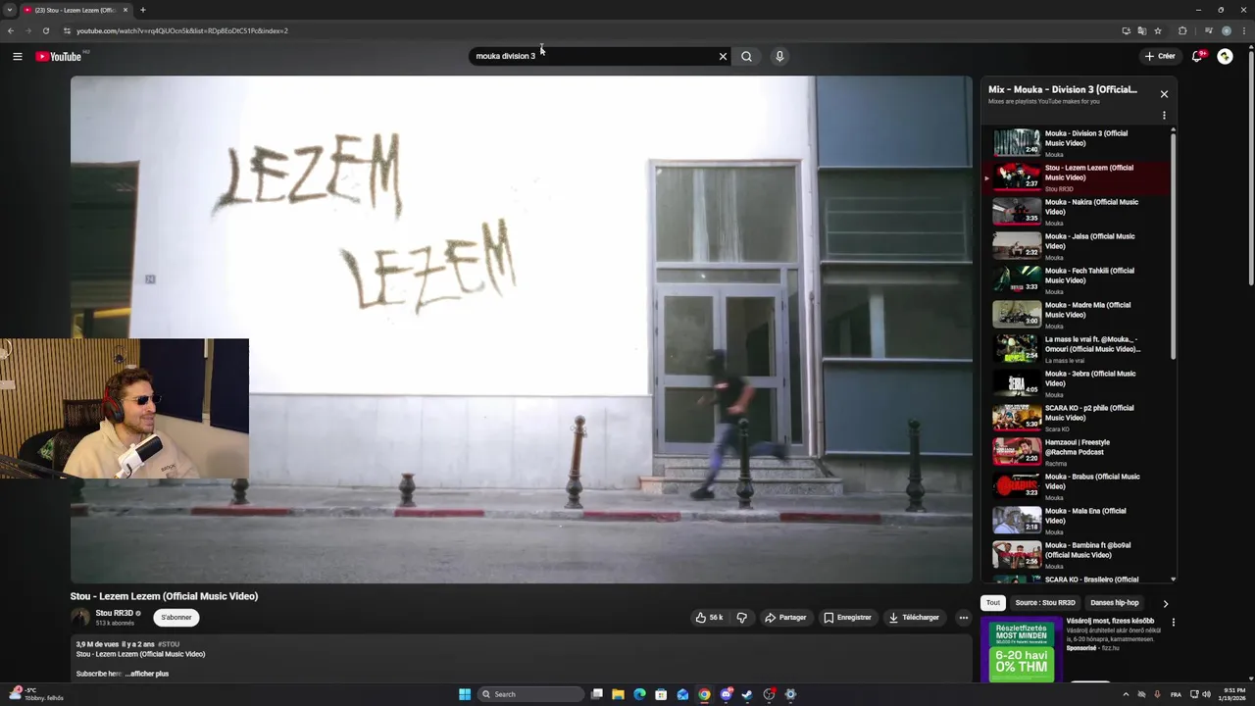The width and height of the screenshot is (1255, 706).
Task: Go to the YouTube home logo
Action: pos(59,56)
